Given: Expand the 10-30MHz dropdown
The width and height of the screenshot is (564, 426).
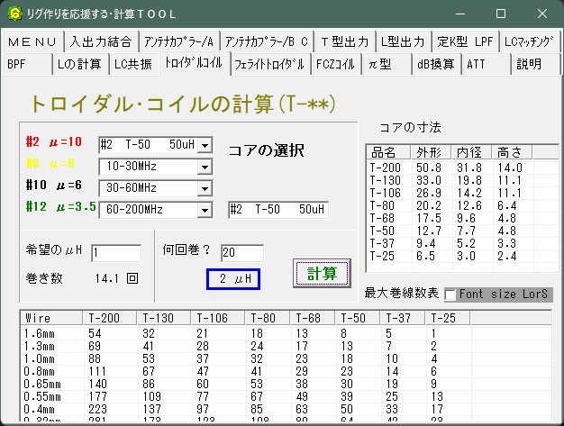Looking at the screenshot, I should [x=205, y=167].
